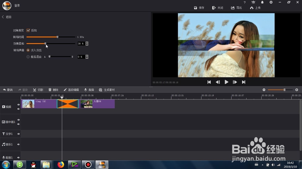Click the 登录 login link
This screenshot has height=169, width=302.
pos(17,5)
